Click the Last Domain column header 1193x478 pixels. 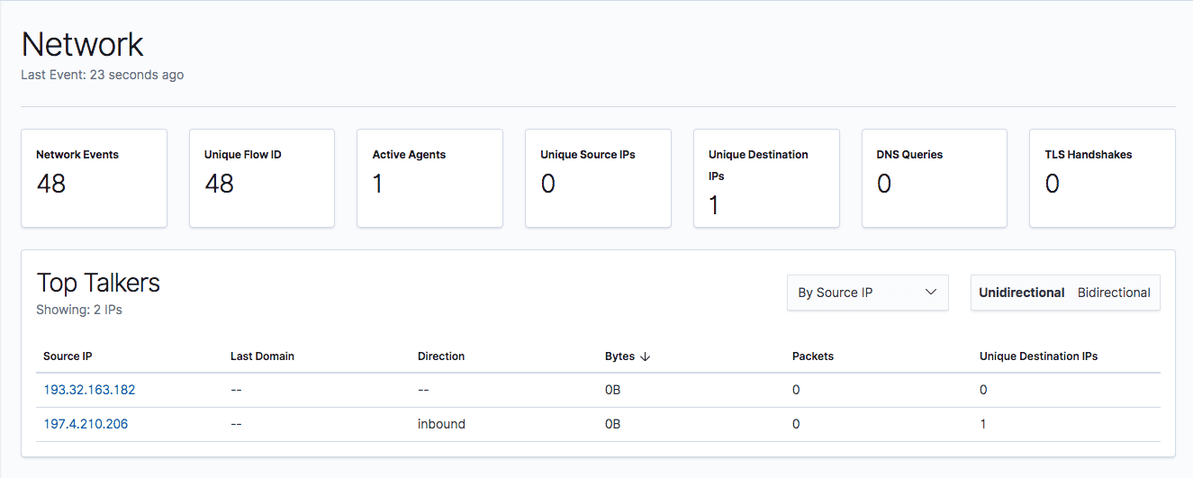pos(262,356)
